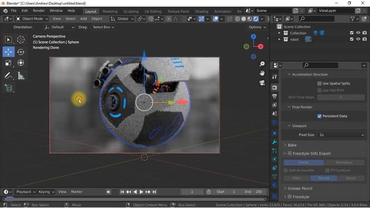Open the Pixel Size 2x dropdown
Image resolution: width=370 pixels, height=208 pixels.
[x=341, y=135]
